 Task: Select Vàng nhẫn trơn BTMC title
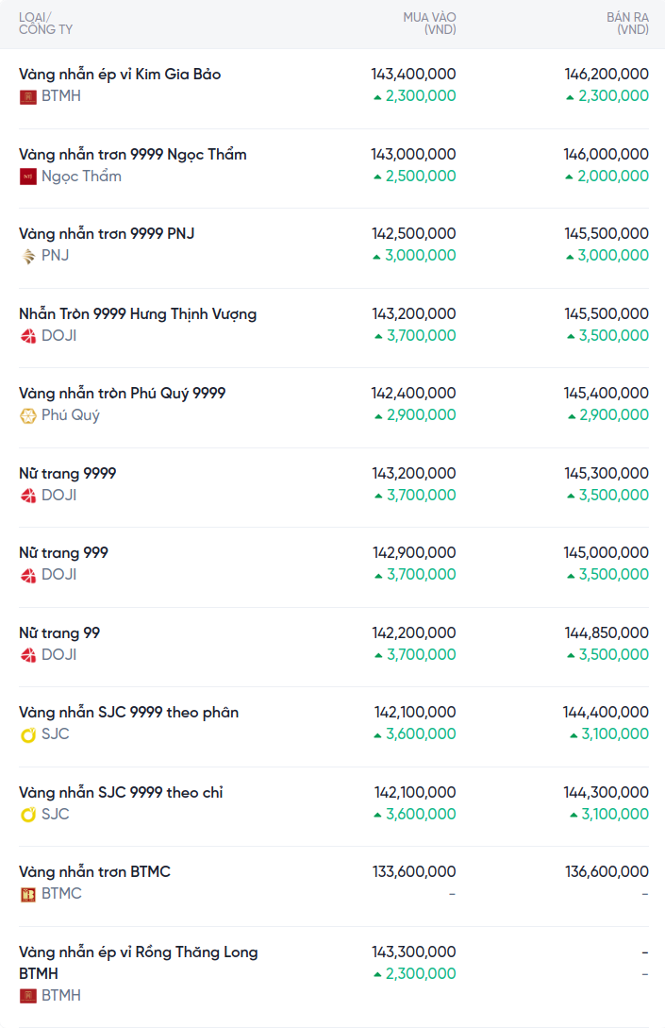click(x=94, y=871)
